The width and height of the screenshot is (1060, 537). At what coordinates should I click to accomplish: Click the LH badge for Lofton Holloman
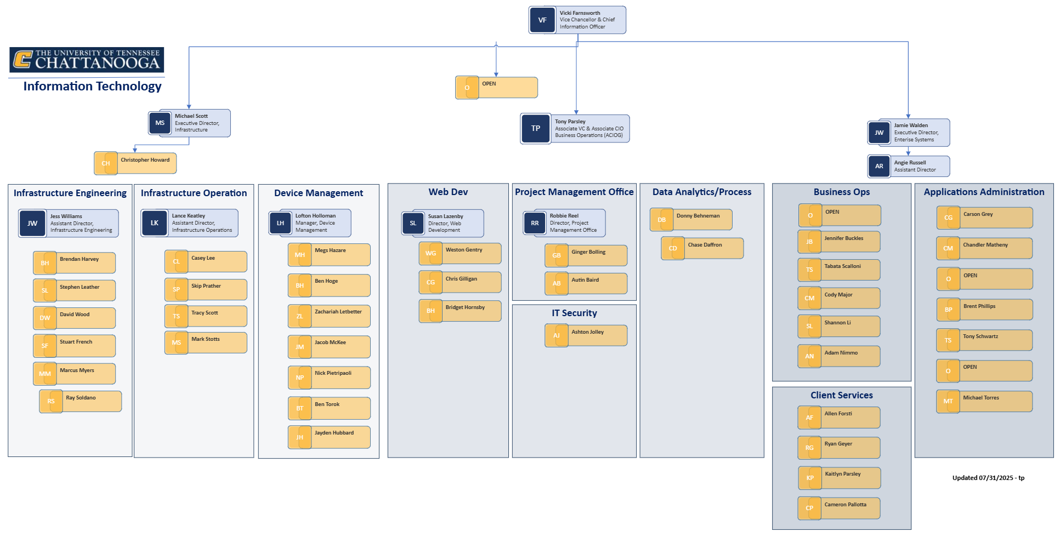click(280, 223)
